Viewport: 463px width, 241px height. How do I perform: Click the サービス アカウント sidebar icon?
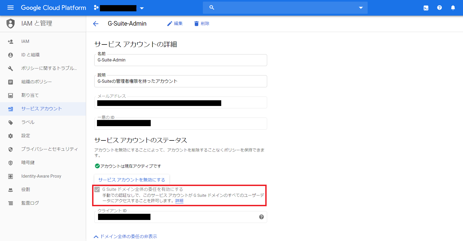click(x=11, y=109)
